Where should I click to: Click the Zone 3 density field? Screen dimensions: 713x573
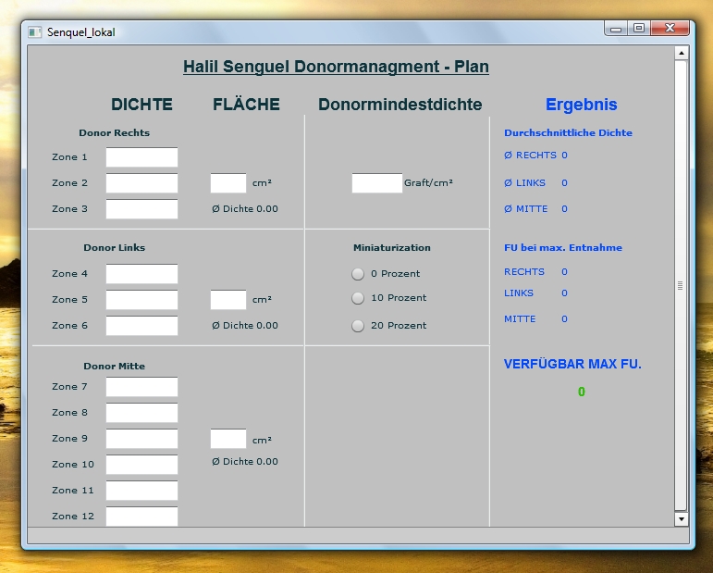141,209
